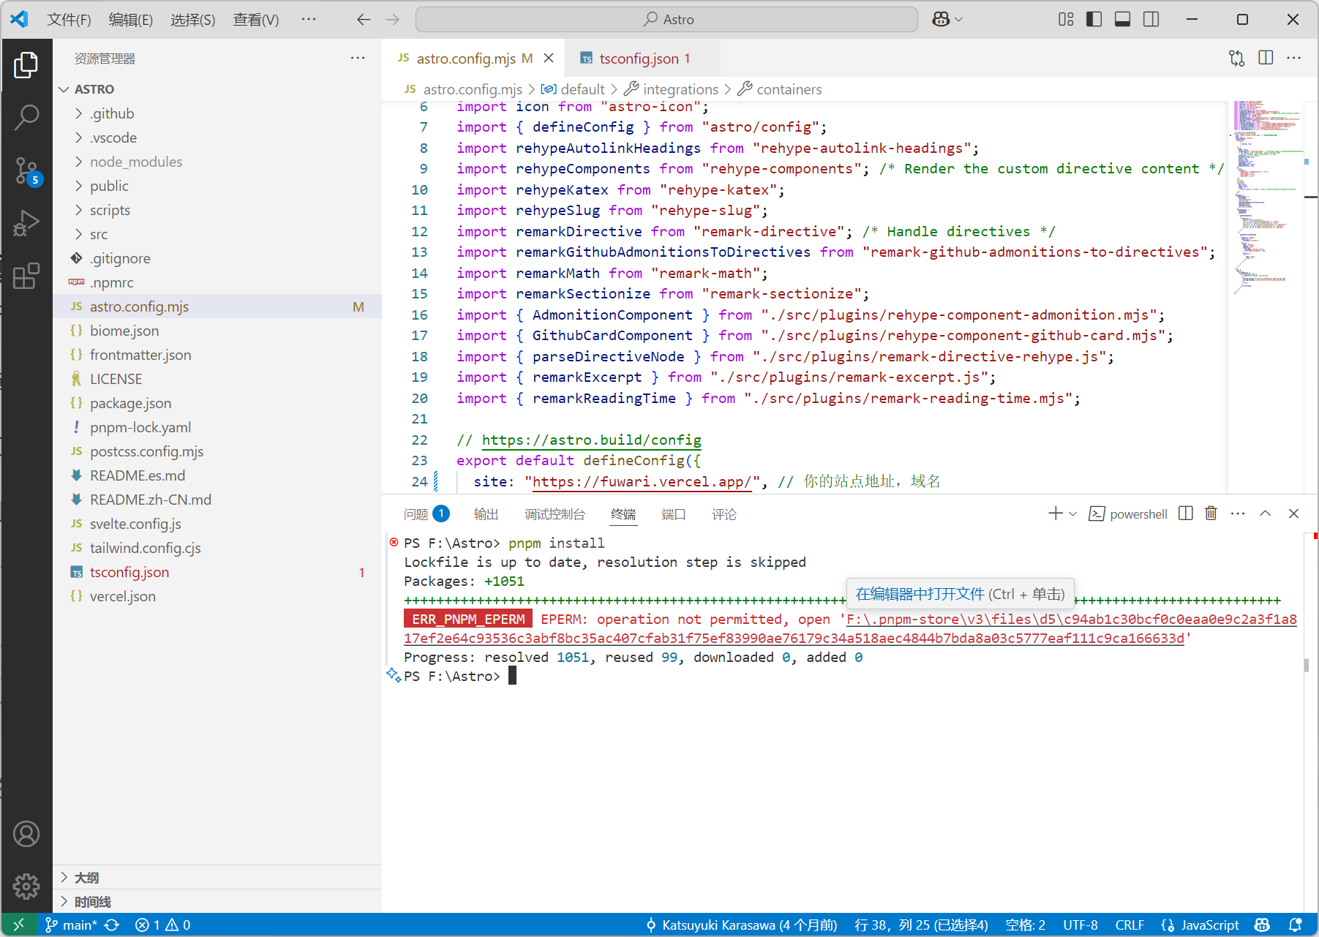This screenshot has height=937, width=1319.
Task: Click Customize Layout icon in title bar
Action: [x=1066, y=19]
